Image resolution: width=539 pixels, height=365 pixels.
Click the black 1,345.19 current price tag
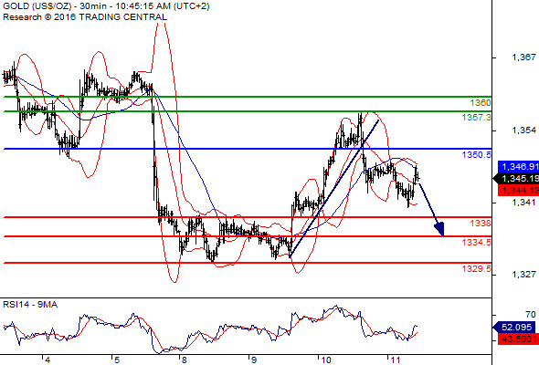(516, 179)
